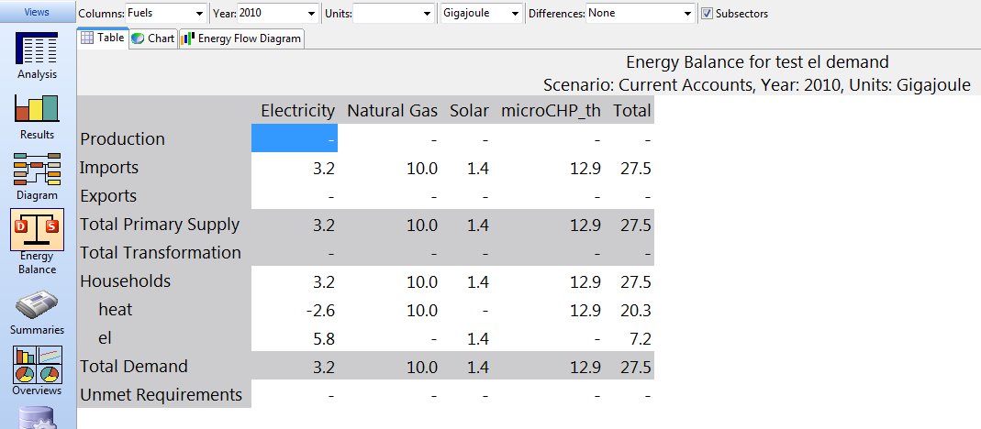This screenshot has width=981, height=429.
Task: Toggle the Subsectors checkbox
Action: 707,13
